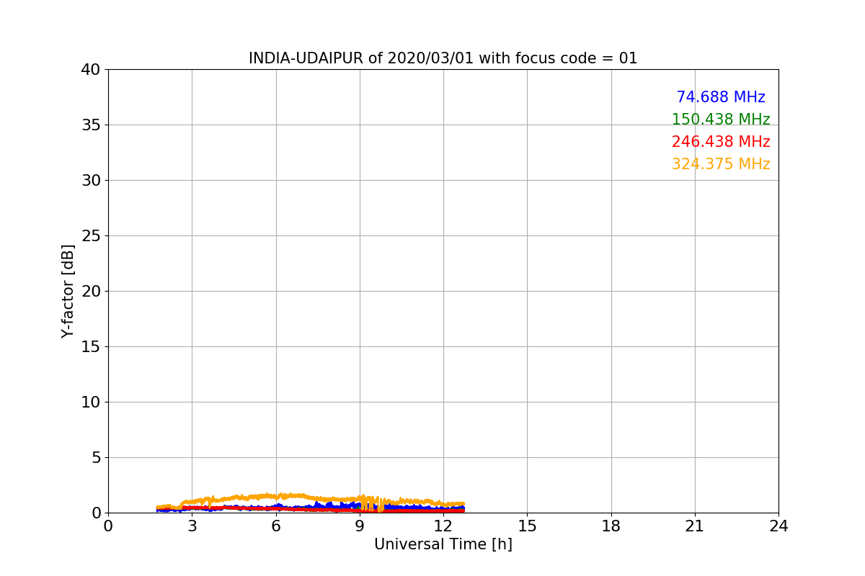The height and width of the screenshot is (576, 865).
Task: Click x-axis tick label 9
Action: (360, 526)
